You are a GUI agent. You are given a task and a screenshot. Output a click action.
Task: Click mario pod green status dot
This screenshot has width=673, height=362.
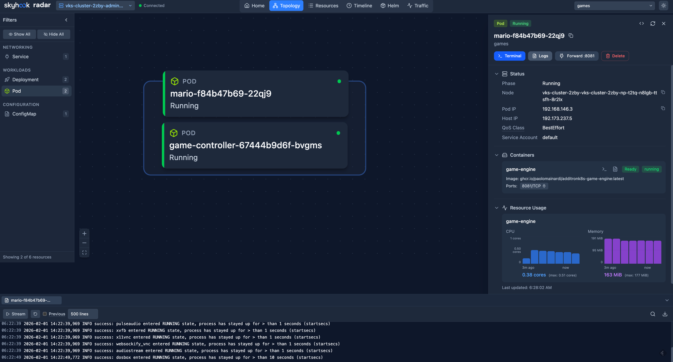point(339,81)
